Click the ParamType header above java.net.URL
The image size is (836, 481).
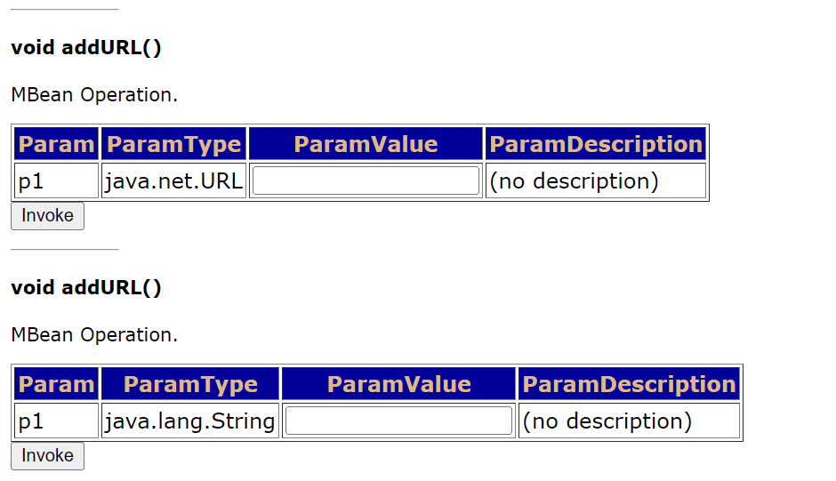click(173, 144)
